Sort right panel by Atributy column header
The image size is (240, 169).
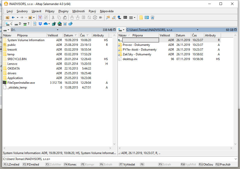pyautogui.click(x=212, y=35)
